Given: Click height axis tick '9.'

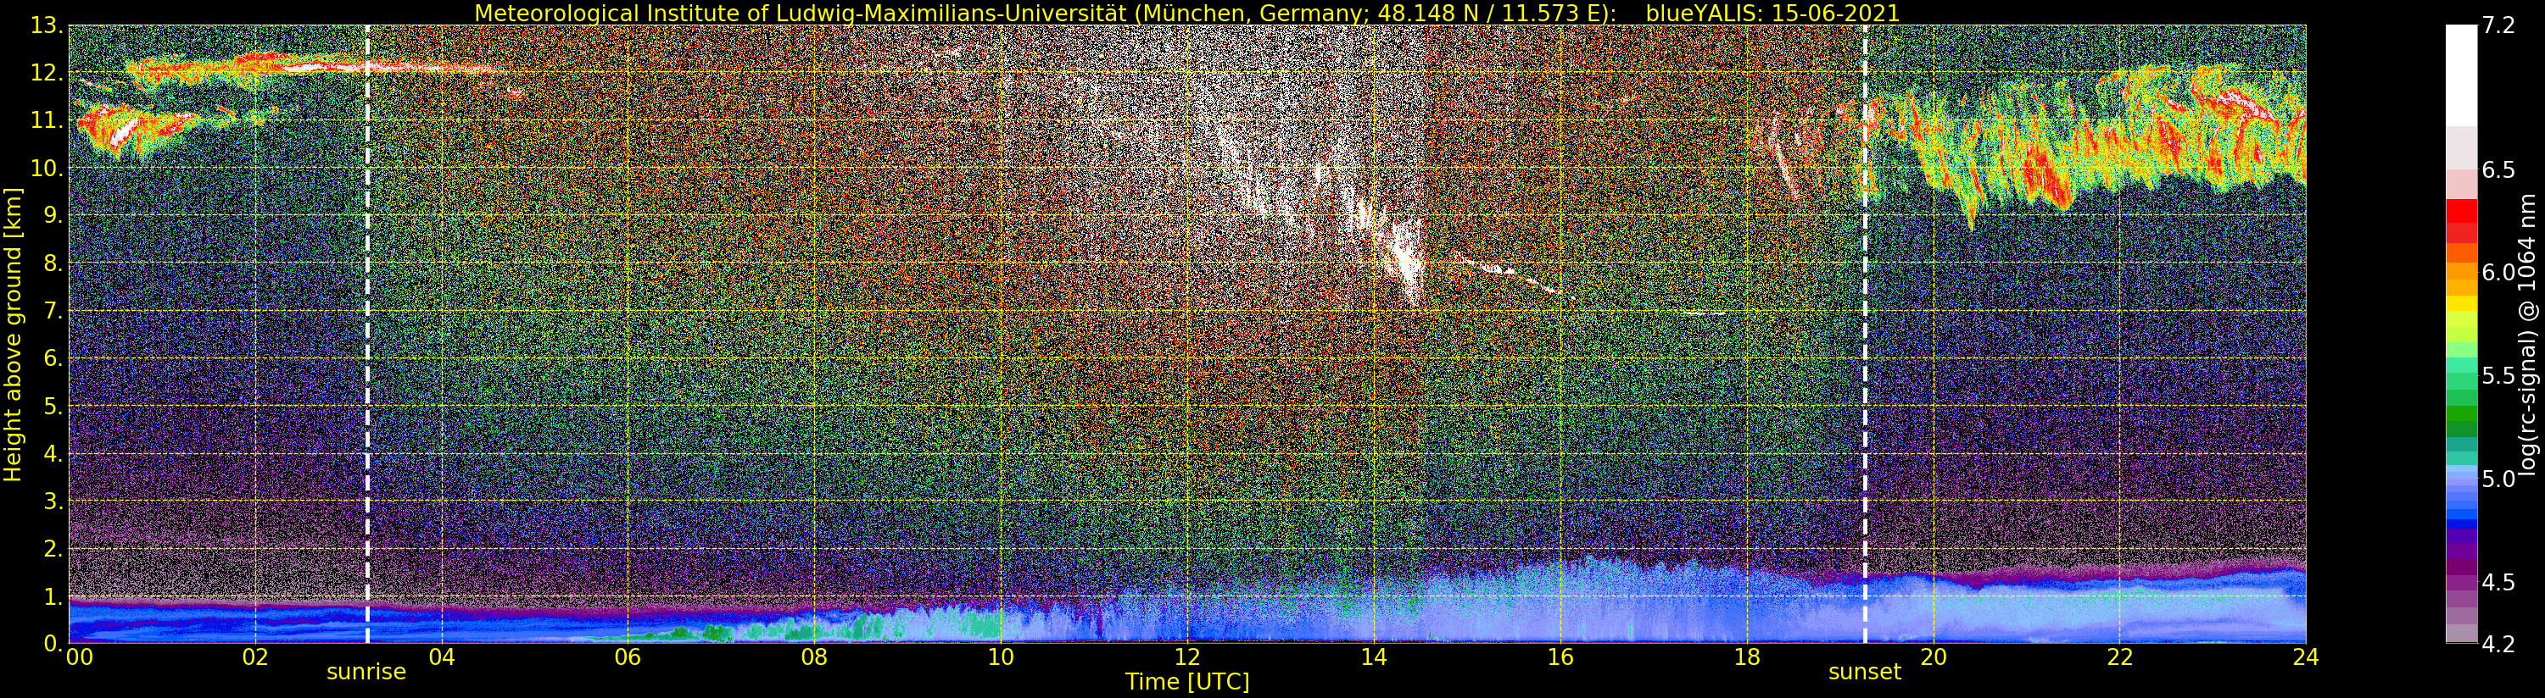Looking at the screenshot, I should tap(53, 215).
